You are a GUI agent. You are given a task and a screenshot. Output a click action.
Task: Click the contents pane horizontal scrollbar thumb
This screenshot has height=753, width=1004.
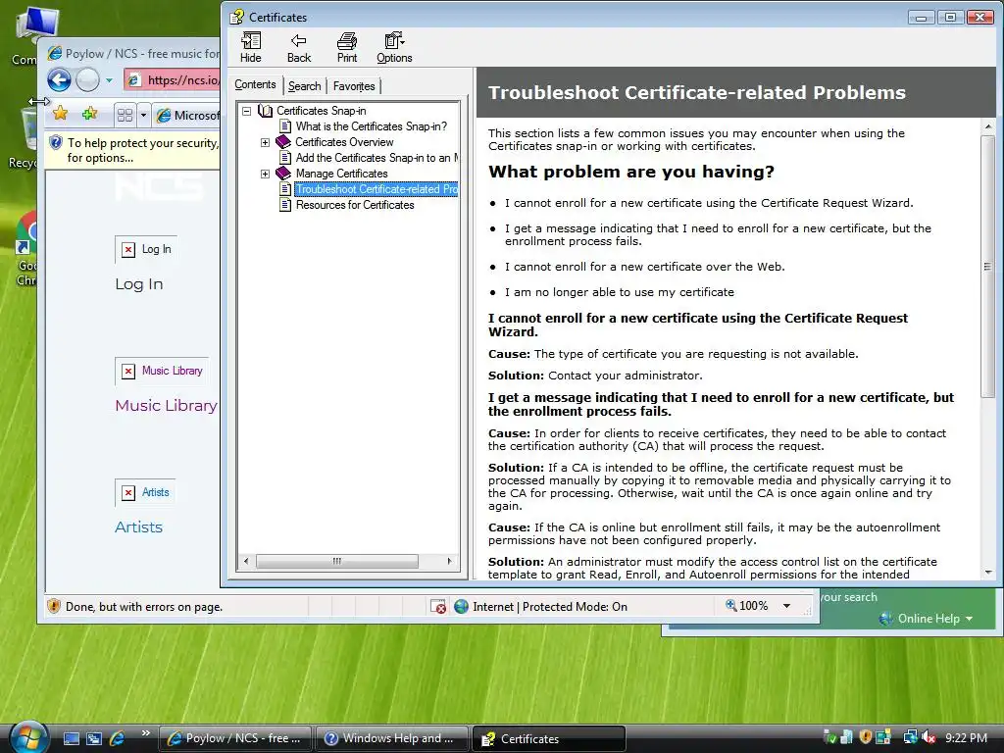pyautogui.click(x=337, y=562)
